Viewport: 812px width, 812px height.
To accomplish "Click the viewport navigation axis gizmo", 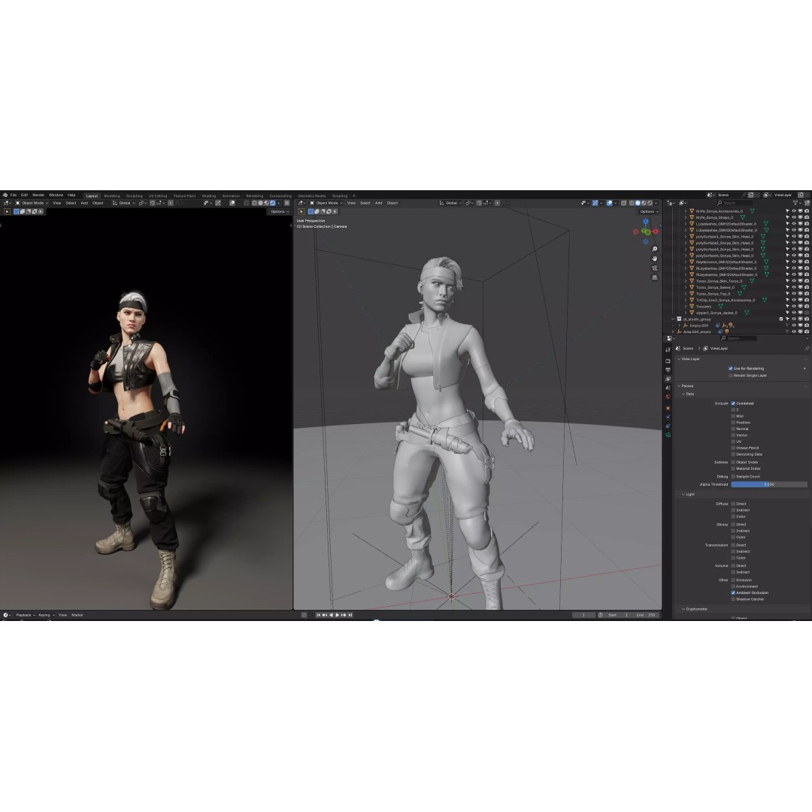I will (646, 232).
